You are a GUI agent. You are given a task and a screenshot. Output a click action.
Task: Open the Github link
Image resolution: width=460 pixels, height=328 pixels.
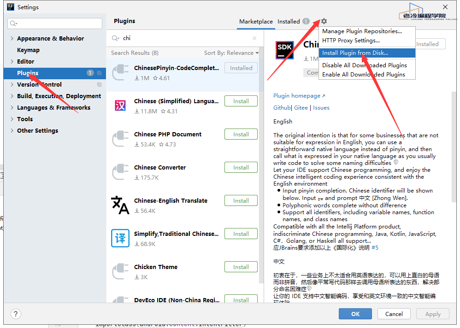(282, 108)
